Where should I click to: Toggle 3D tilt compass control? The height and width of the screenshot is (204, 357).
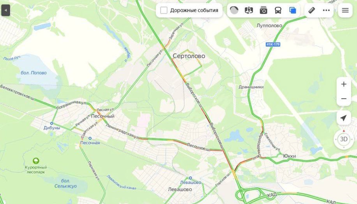344,139
